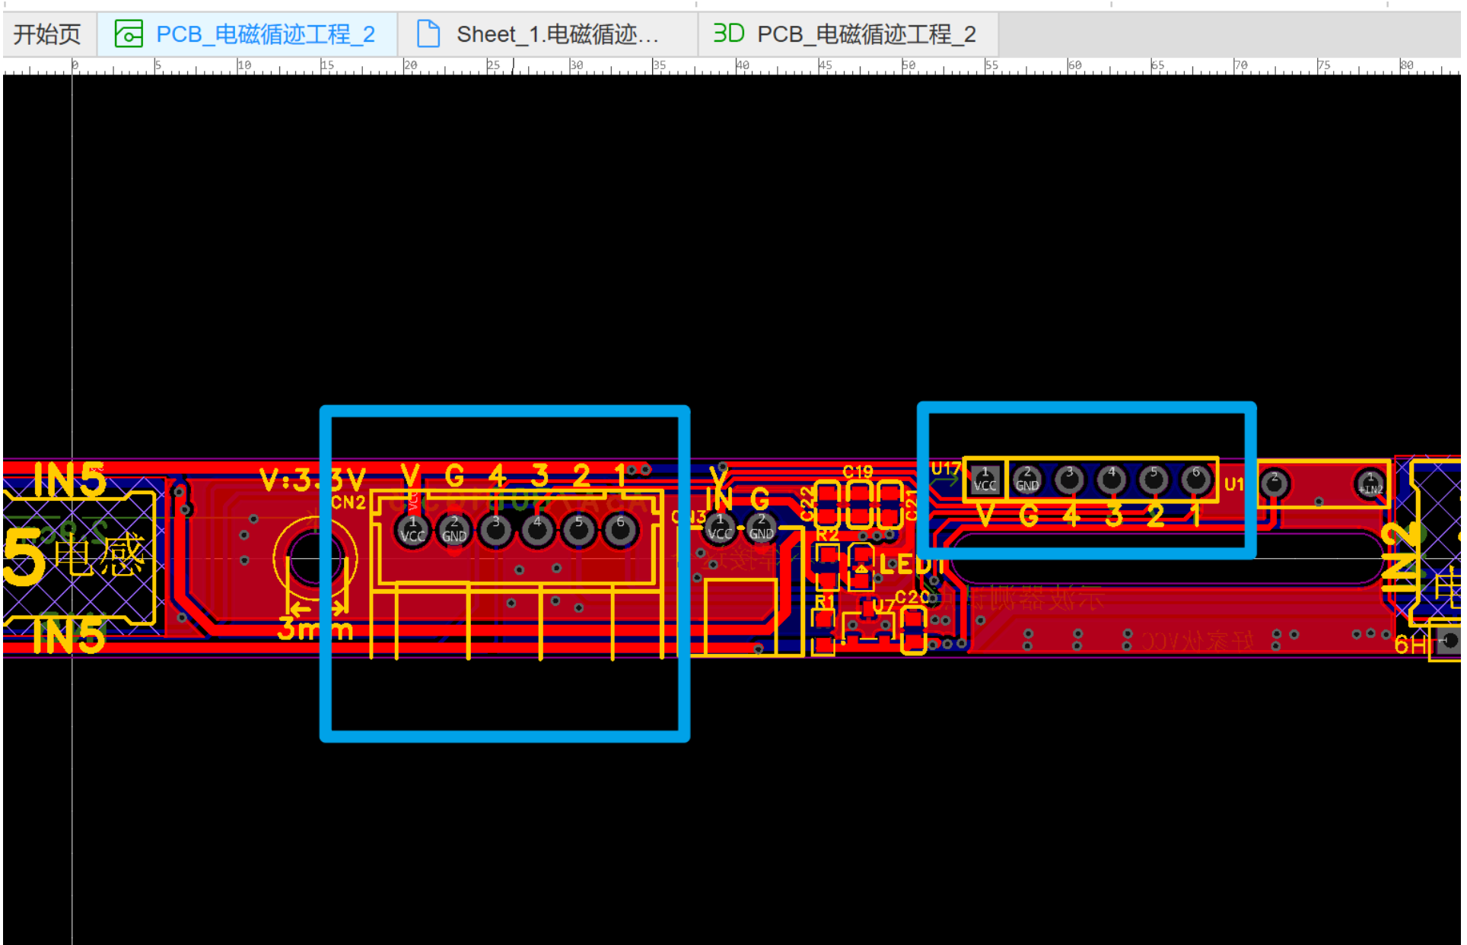Open the 3D PCB_电磁循迹工程_2 view tab
1467x945 pixels.
(865, 34)
